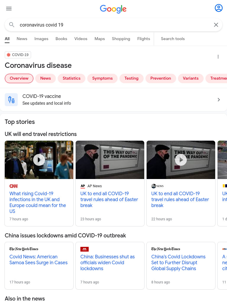
Task: Click the vaccine syringe icon
Action: tap(11, 100)
